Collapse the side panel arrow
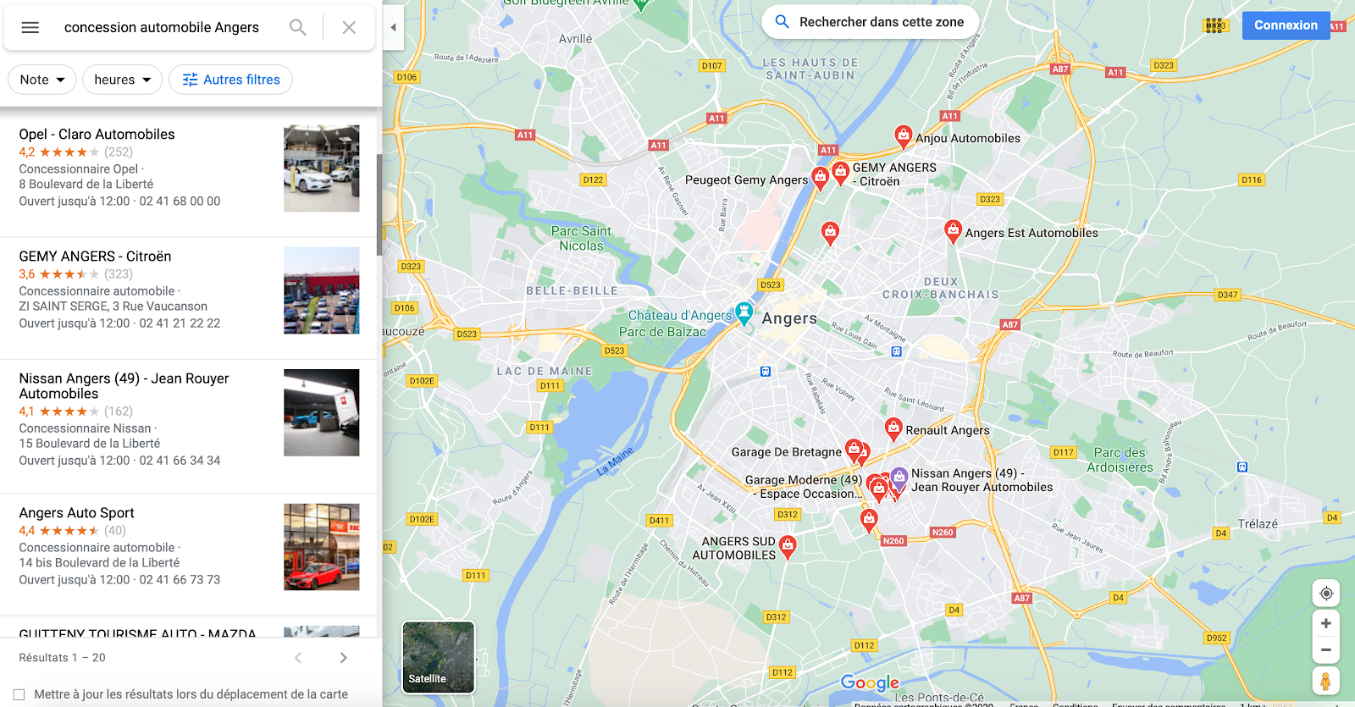Viewport: 1355px width, 707px height. click(393, 27)
